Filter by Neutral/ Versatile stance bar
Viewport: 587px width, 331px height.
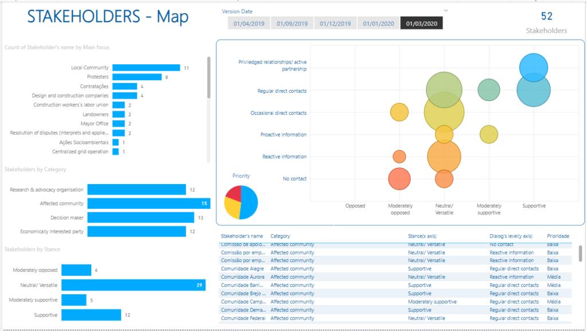[134, 285]
